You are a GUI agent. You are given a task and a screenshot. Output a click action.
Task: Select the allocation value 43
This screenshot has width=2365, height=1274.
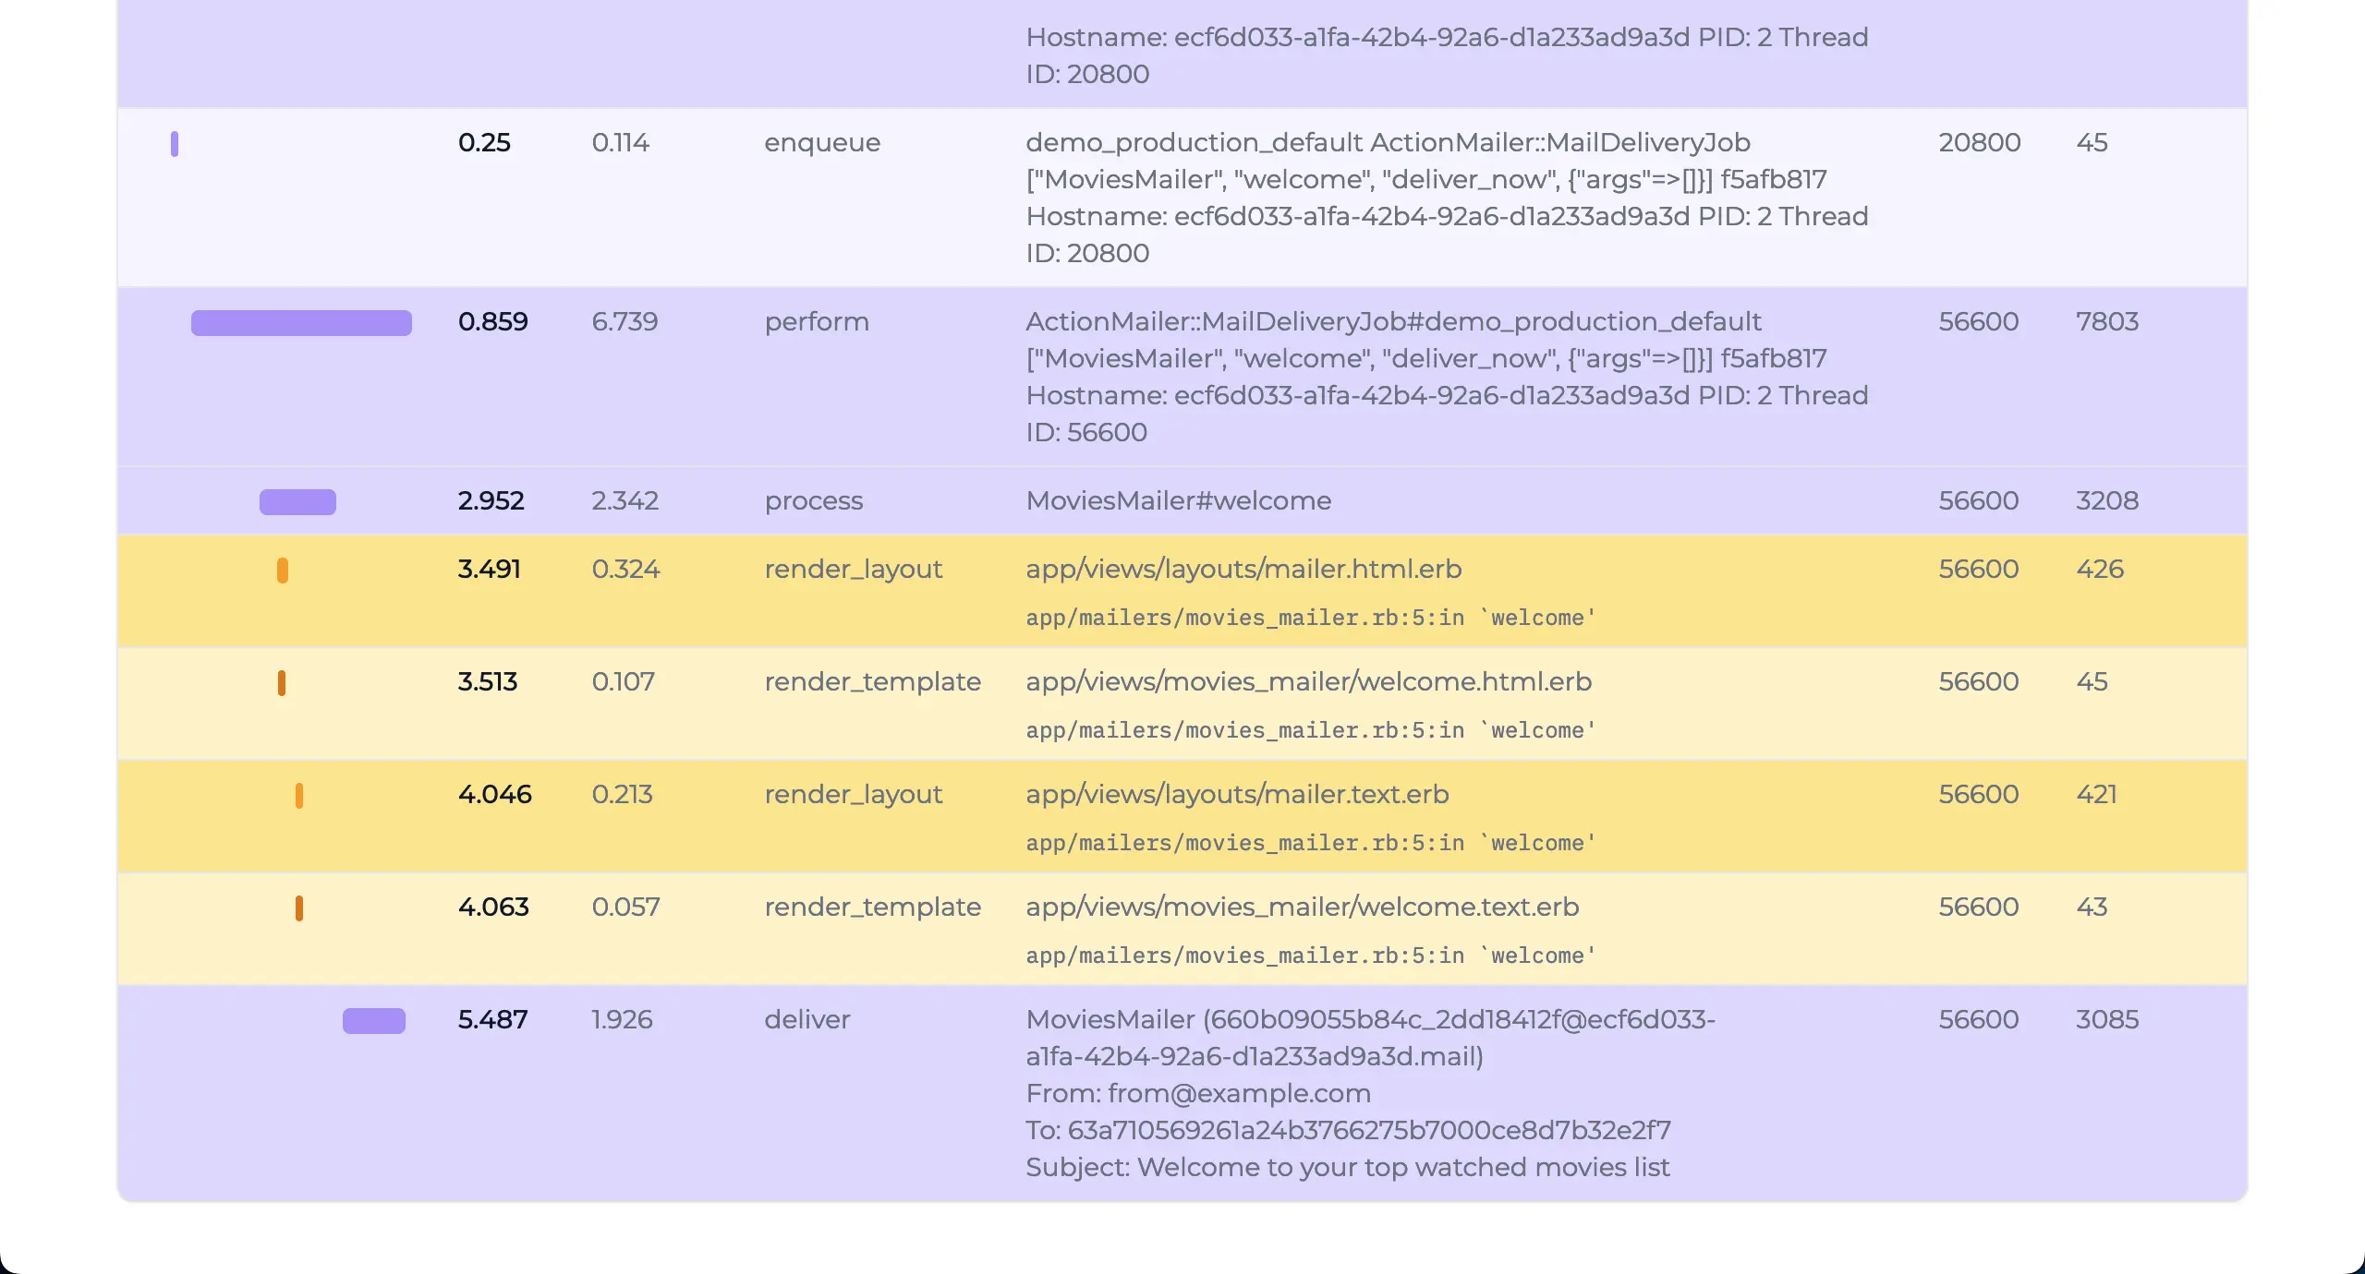pyautogui.click(x=2092, y=907)
